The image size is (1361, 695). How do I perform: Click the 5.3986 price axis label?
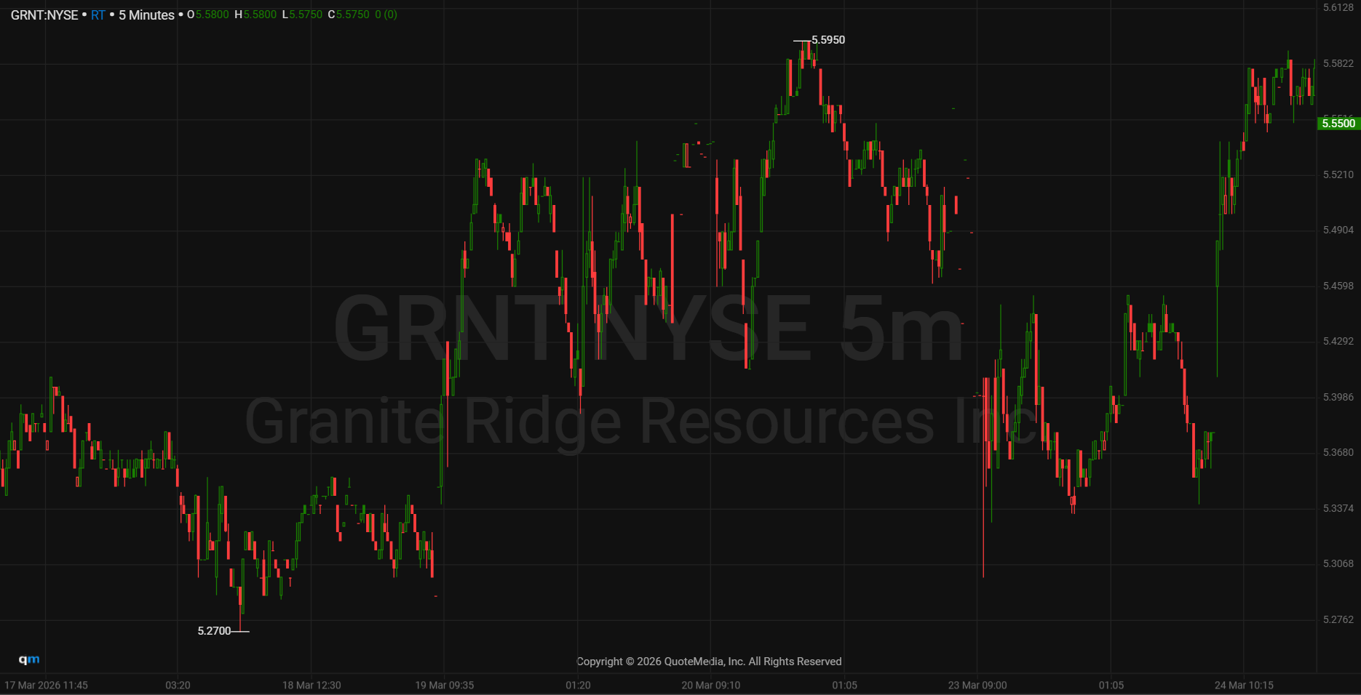1338,397
